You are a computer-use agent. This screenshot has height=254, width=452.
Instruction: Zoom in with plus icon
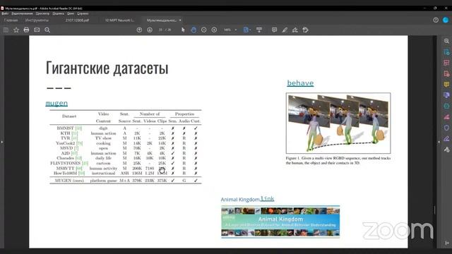click(x=214, y=30)
